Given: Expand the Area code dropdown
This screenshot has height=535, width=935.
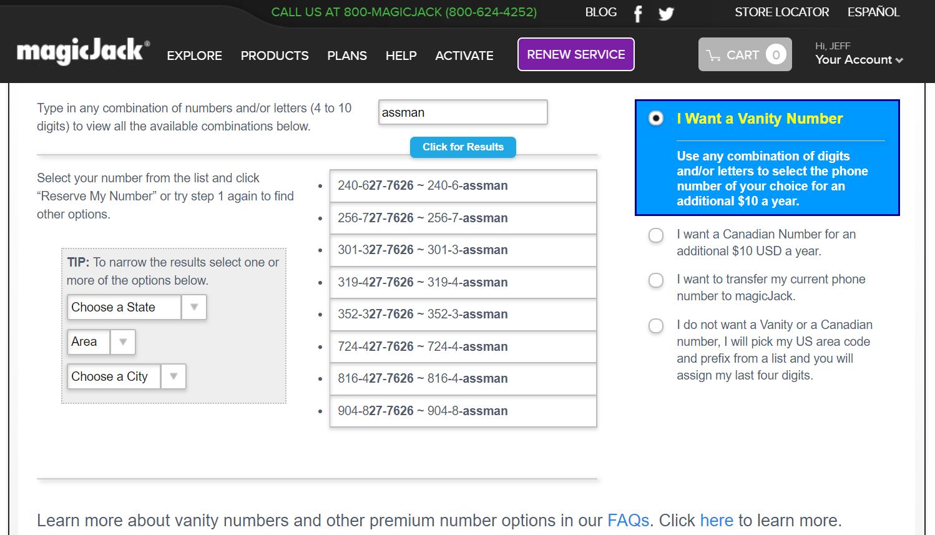Looking at the screenshot, I should (101, 342).
